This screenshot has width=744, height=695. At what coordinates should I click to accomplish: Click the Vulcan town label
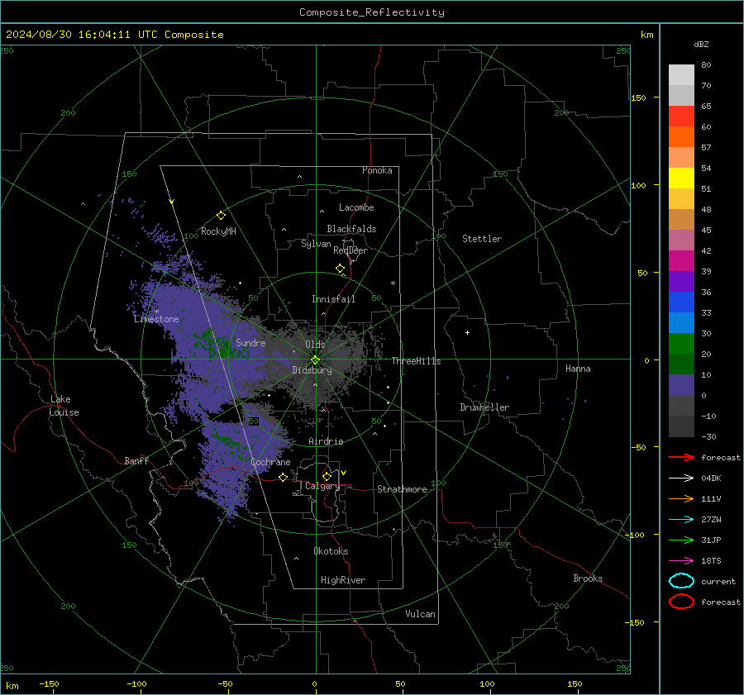coord(420,614)
